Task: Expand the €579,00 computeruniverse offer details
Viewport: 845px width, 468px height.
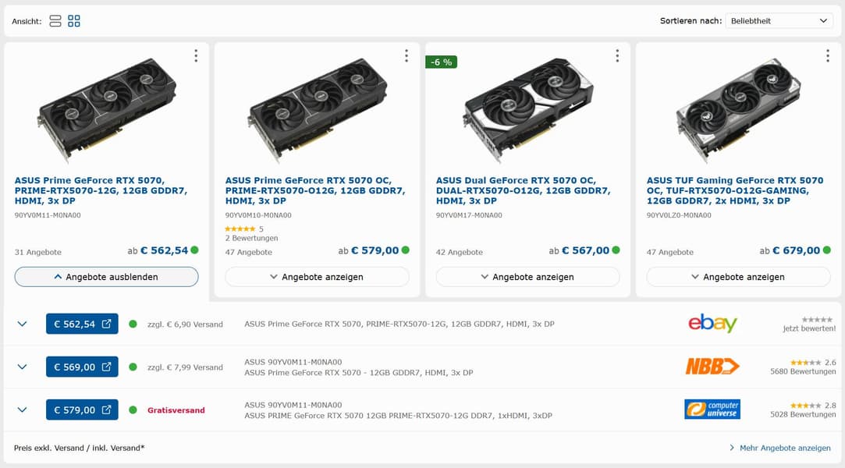Action: coord(22,409)
